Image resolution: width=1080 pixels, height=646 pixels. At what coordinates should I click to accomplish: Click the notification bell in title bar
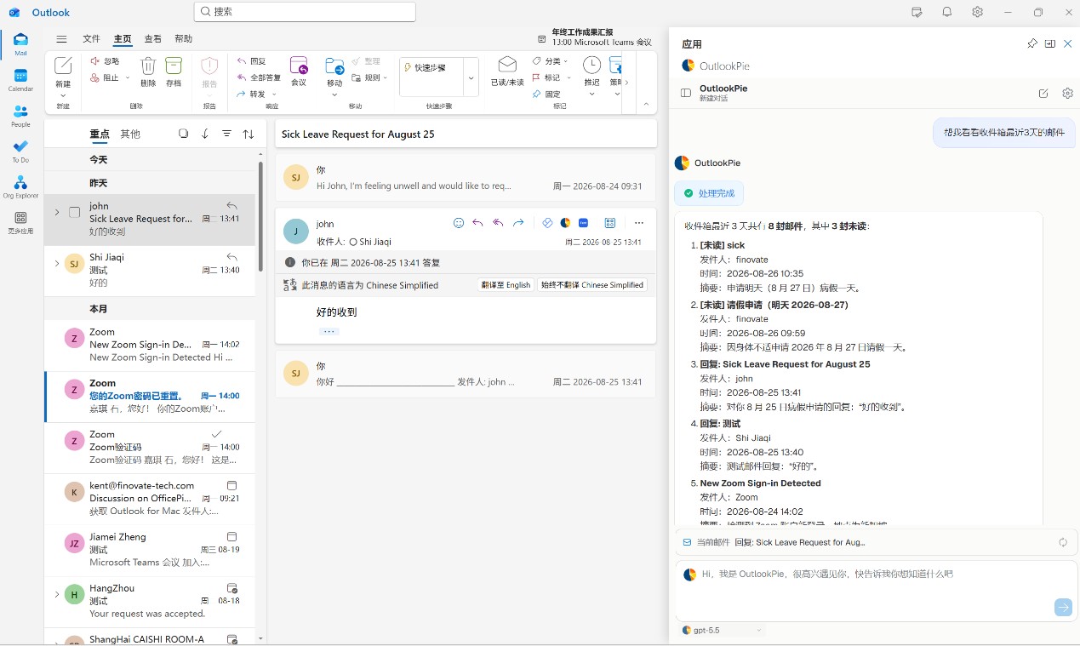pos(947,12)
